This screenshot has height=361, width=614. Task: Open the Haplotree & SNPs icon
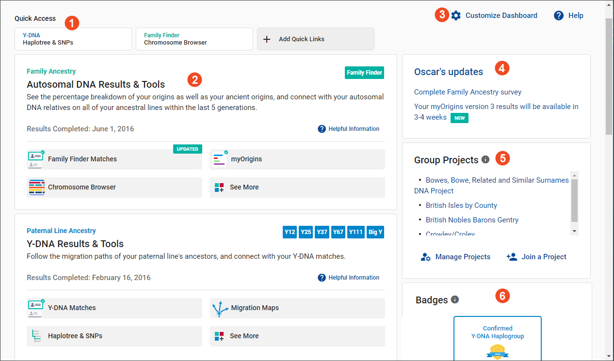point(36,335)
